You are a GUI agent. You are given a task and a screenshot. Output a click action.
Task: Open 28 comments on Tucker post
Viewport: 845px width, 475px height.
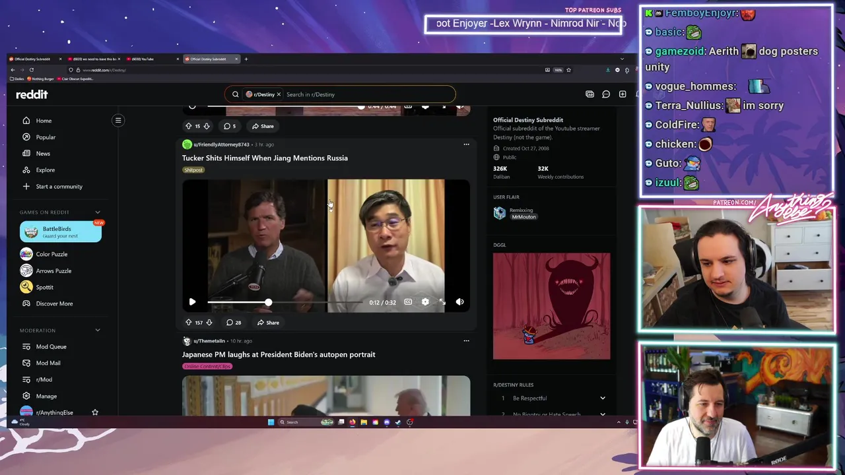(x=234, y=323)
